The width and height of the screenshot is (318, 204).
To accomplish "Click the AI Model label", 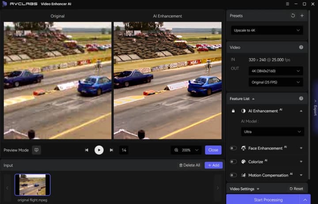I will [250, 121].
